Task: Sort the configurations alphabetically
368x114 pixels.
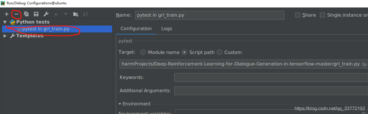Action: [85, 14]
